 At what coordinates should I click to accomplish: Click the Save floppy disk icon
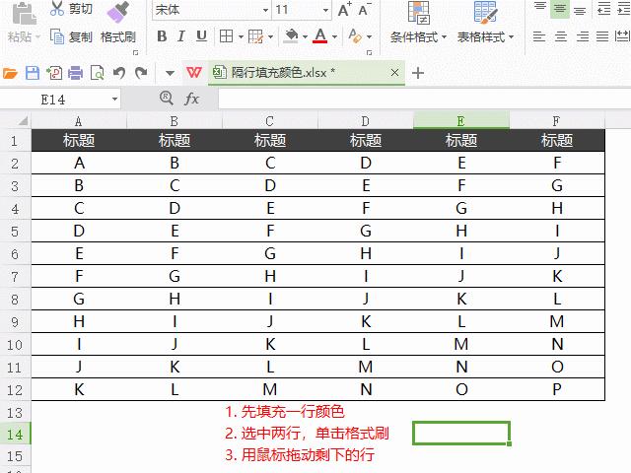tap(33, 73)
